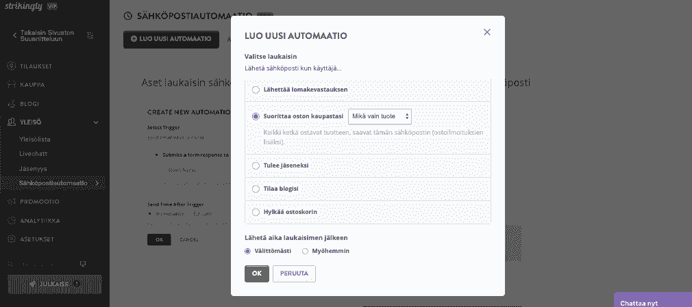This screenshot has width=692, height=307.
Task: Set send time to Välittömästi
Action: pos(247,251)
